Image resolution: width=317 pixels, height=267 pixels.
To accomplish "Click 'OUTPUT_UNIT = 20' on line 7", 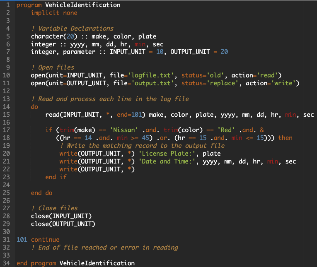I will [199, 52].
